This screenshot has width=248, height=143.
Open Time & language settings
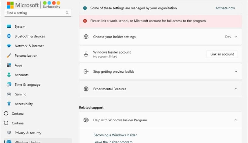tap(27, 84)
